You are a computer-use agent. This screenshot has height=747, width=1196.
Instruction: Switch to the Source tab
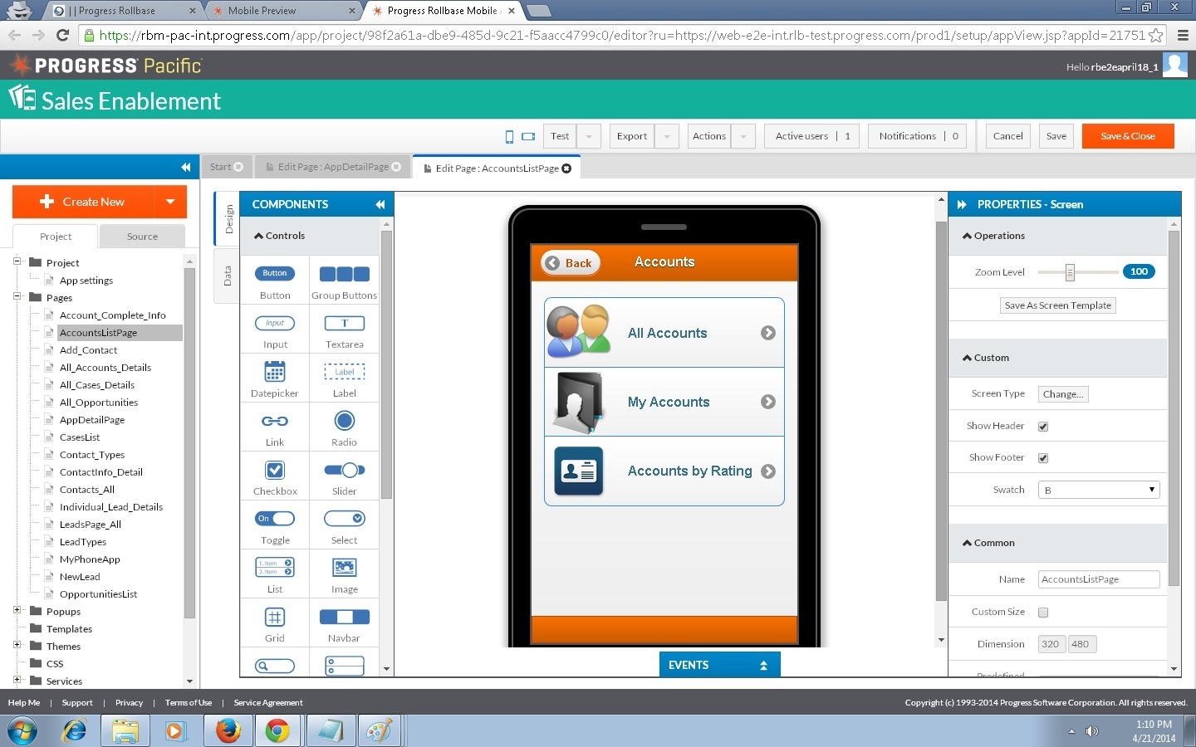click(x=142, y=237)
